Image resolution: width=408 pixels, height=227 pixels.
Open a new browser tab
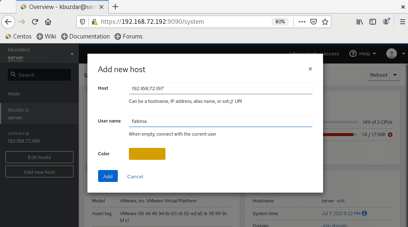click(115, 7)
